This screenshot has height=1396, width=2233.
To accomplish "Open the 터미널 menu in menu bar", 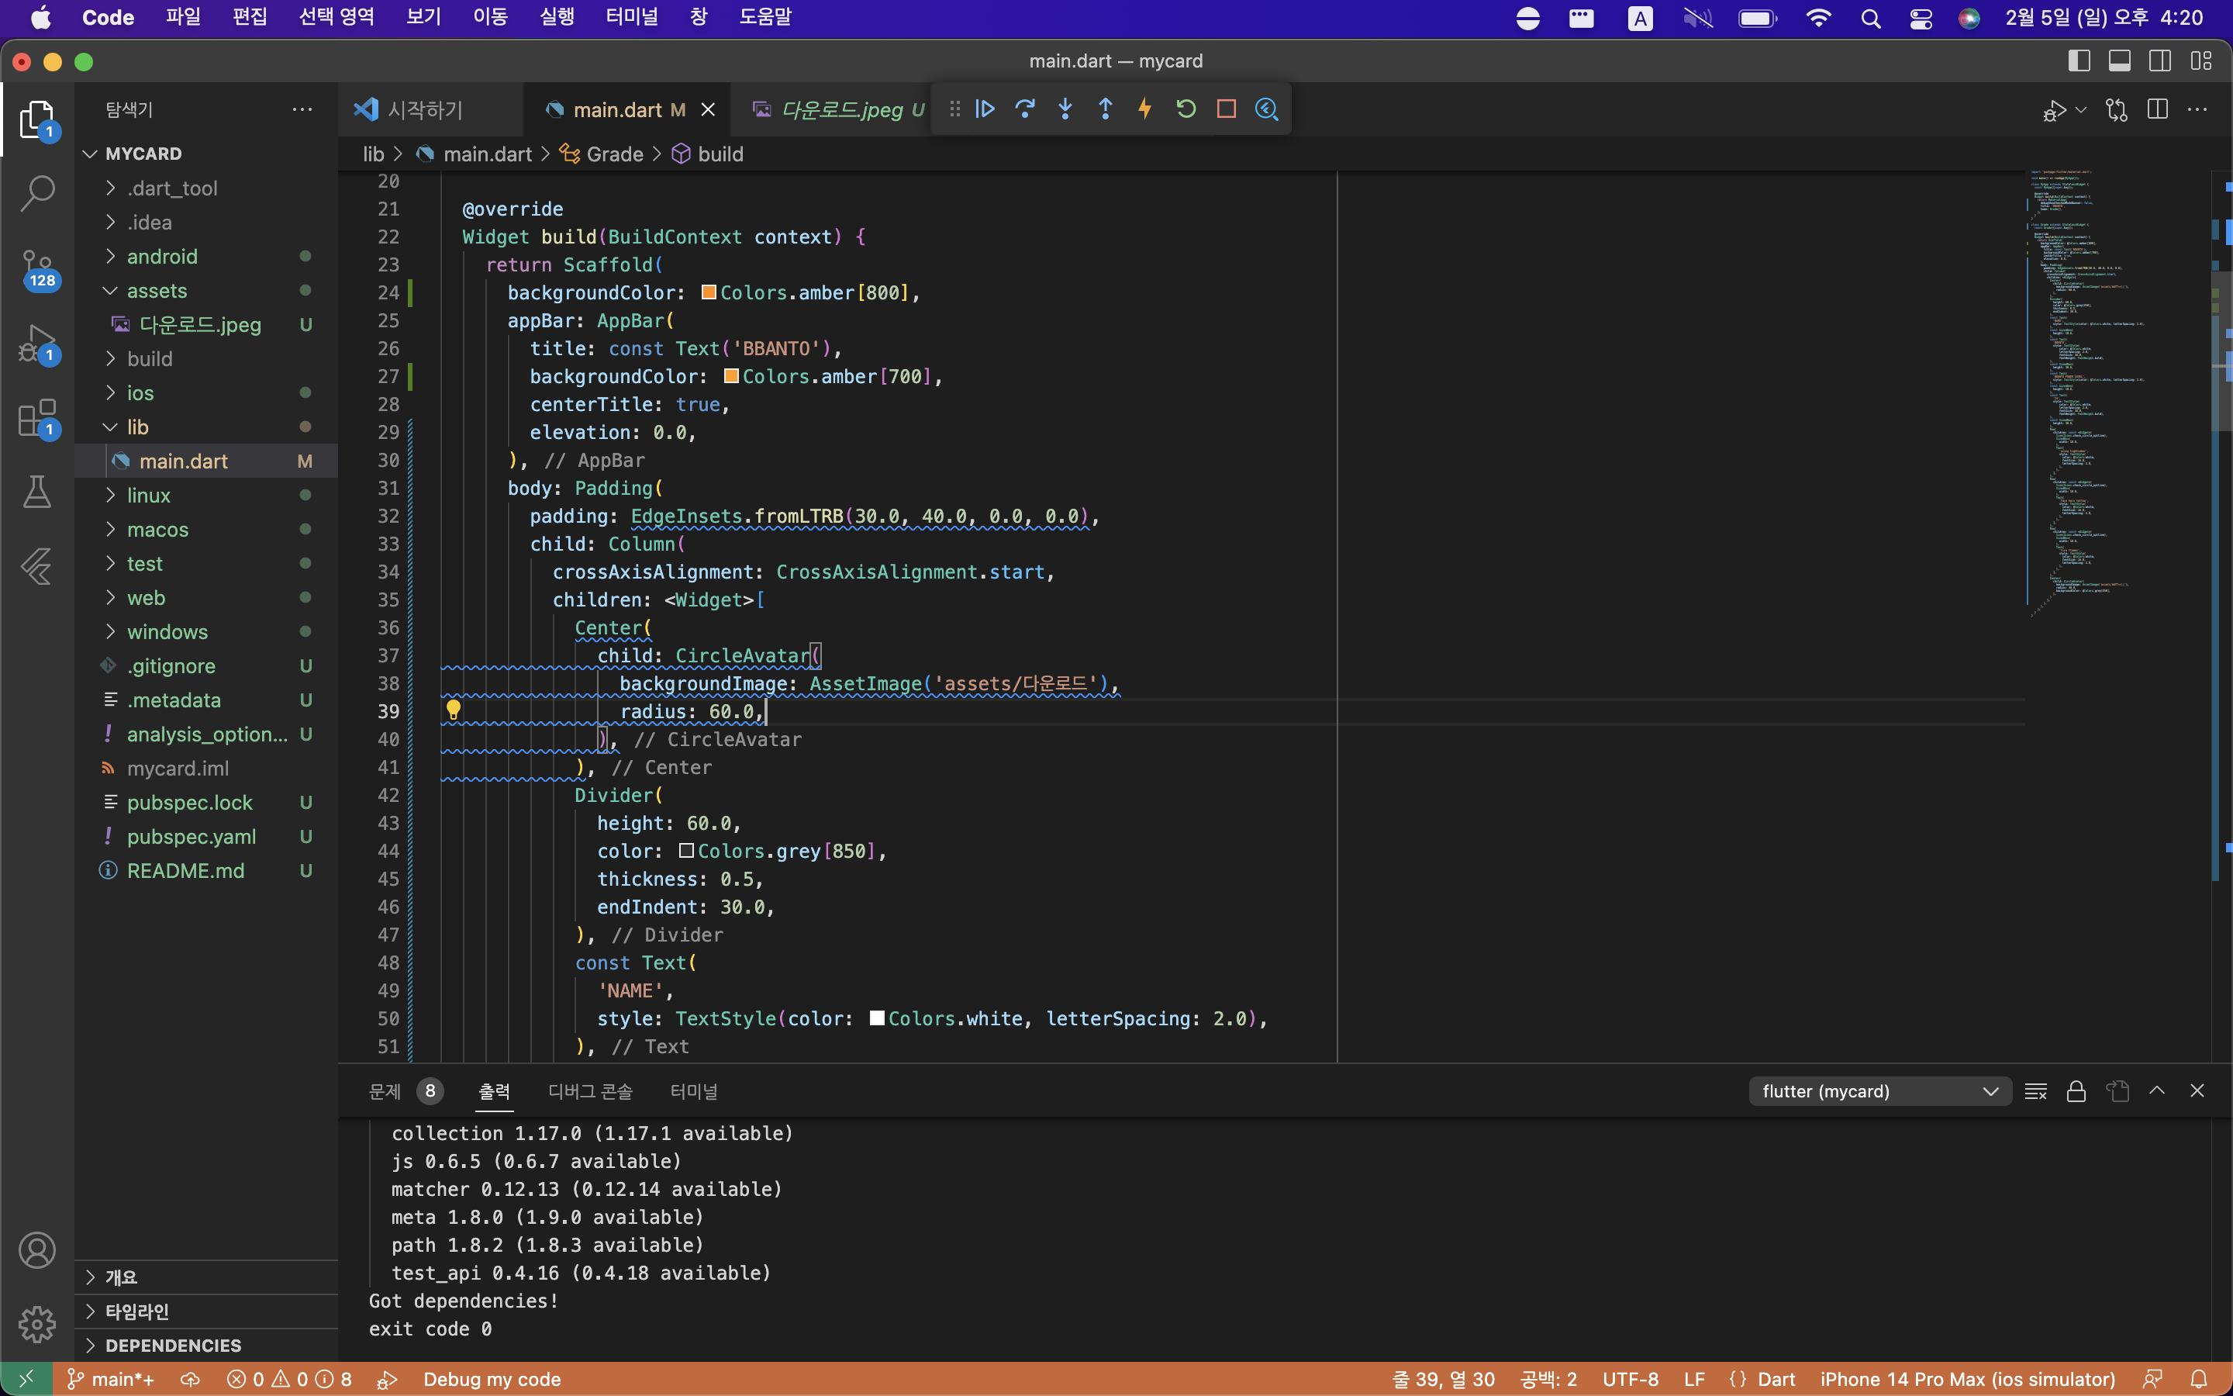I will coord(632,16).
